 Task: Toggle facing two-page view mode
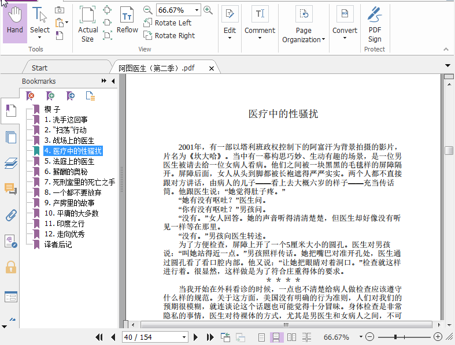pyautogui.click(x=291, y=337)
